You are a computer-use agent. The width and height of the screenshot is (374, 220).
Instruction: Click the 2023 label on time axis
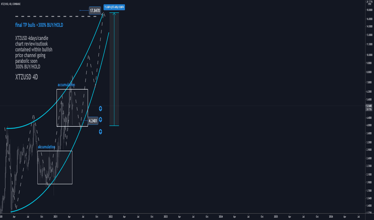click(x=166, y=217)
